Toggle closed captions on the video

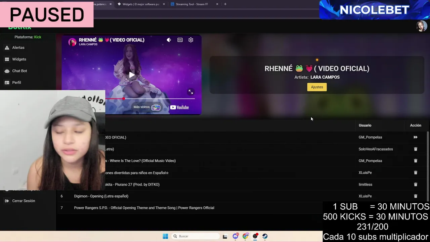(x=180, y=40)
